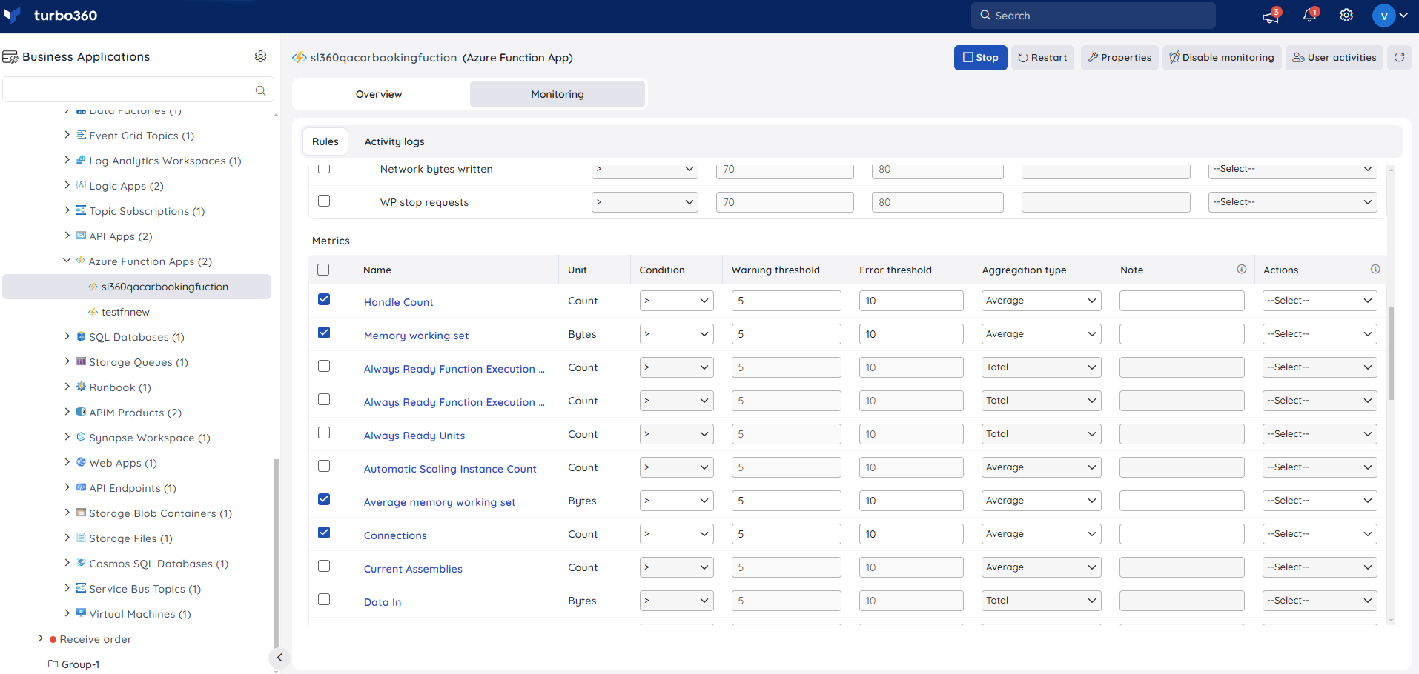This screenshot has width=1419, height=674.
Task: Open the chat messages icon in header
Action: (1271, 16)
